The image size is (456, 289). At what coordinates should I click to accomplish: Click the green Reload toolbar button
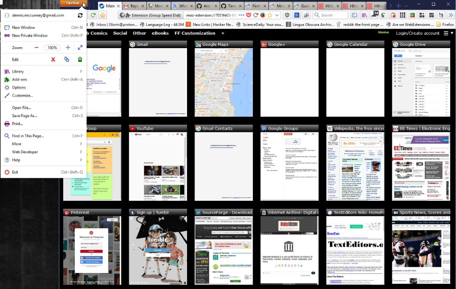[x=93, y=15]
